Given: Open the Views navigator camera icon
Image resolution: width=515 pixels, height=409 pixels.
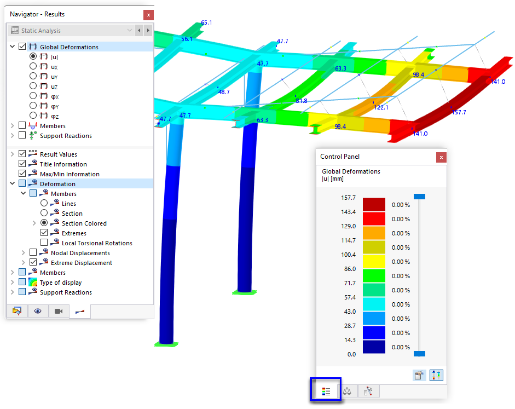Looking at the screenshot, I should tap(58, 310).
